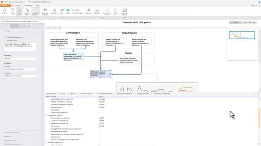The height and width of the screenshot is (146, 261).
Task: Click the quick-access icon beside Home tab
Action: click(x=13, y=5)
